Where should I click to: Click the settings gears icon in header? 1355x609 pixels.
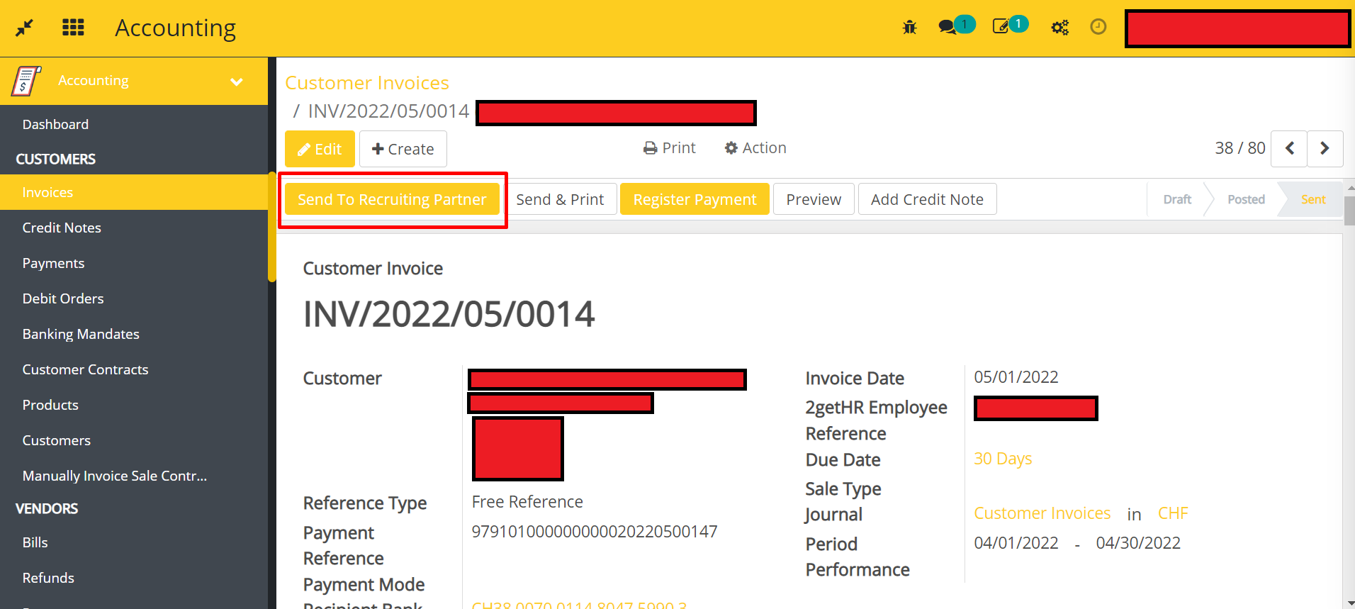click(1059, 28)
